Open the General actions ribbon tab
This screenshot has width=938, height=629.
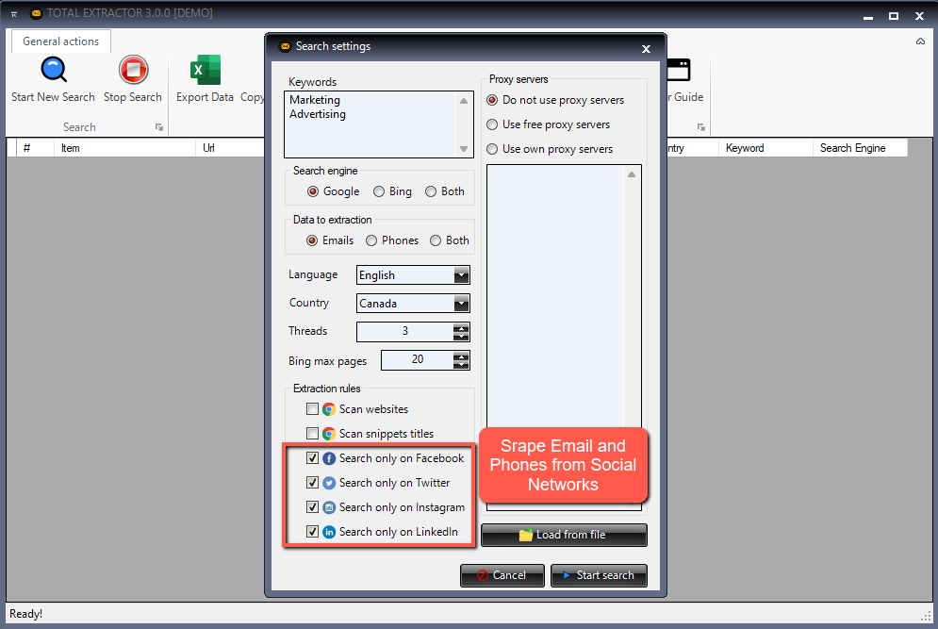(x=61, y=41)
